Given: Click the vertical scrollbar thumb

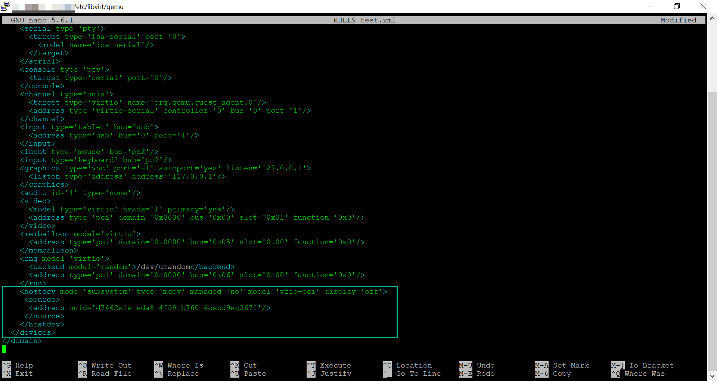Looking at the screenshot, I should (x=712, y=231).
